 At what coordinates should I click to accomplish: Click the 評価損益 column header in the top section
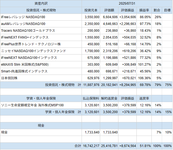tap(127, 10)
